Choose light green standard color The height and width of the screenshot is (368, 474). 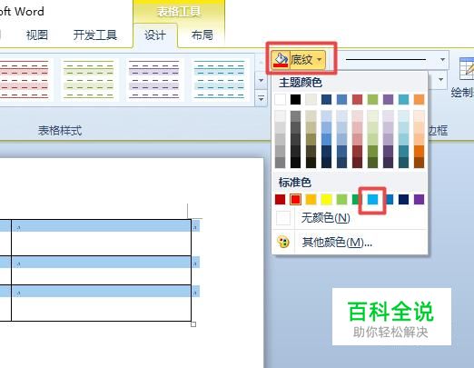341,199
